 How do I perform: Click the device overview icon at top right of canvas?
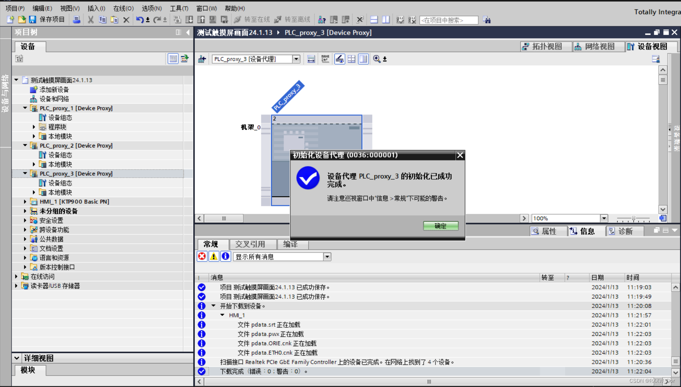656,59
